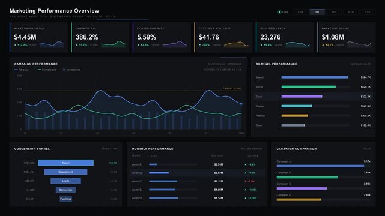The image size is (385, 216).
Task: Open the Marketing Spend $1.08M card
Action: (x=347, y=37)
